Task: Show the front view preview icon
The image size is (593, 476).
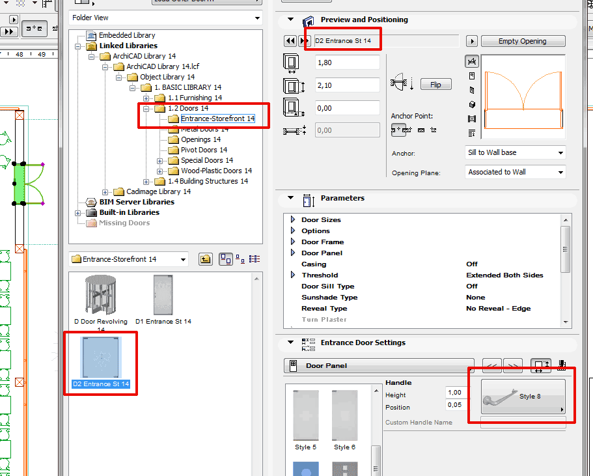Action: pyautogui.click(x=472, y=76)
